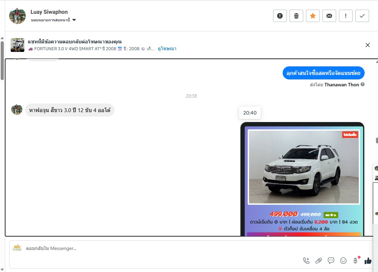Attach a file with paperclip icon
Viewport: 378px width, 272px height.
318,261
